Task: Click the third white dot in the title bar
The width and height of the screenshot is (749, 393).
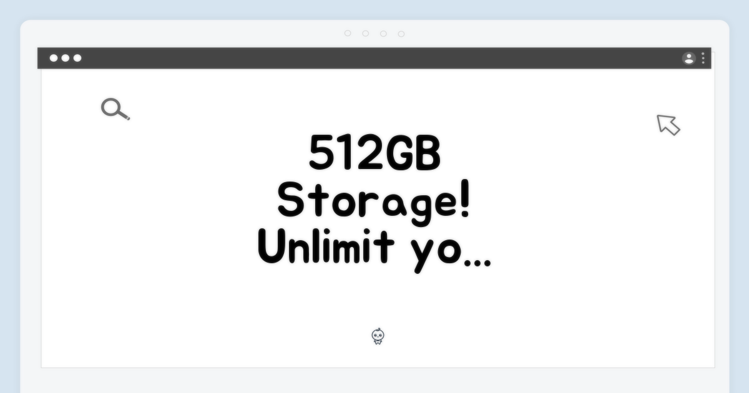Action: [77, 58]
